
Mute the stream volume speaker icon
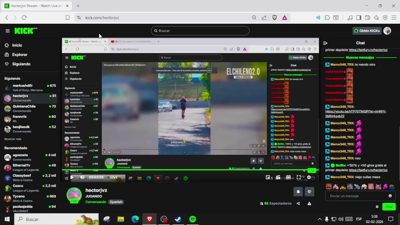[82, 177]
